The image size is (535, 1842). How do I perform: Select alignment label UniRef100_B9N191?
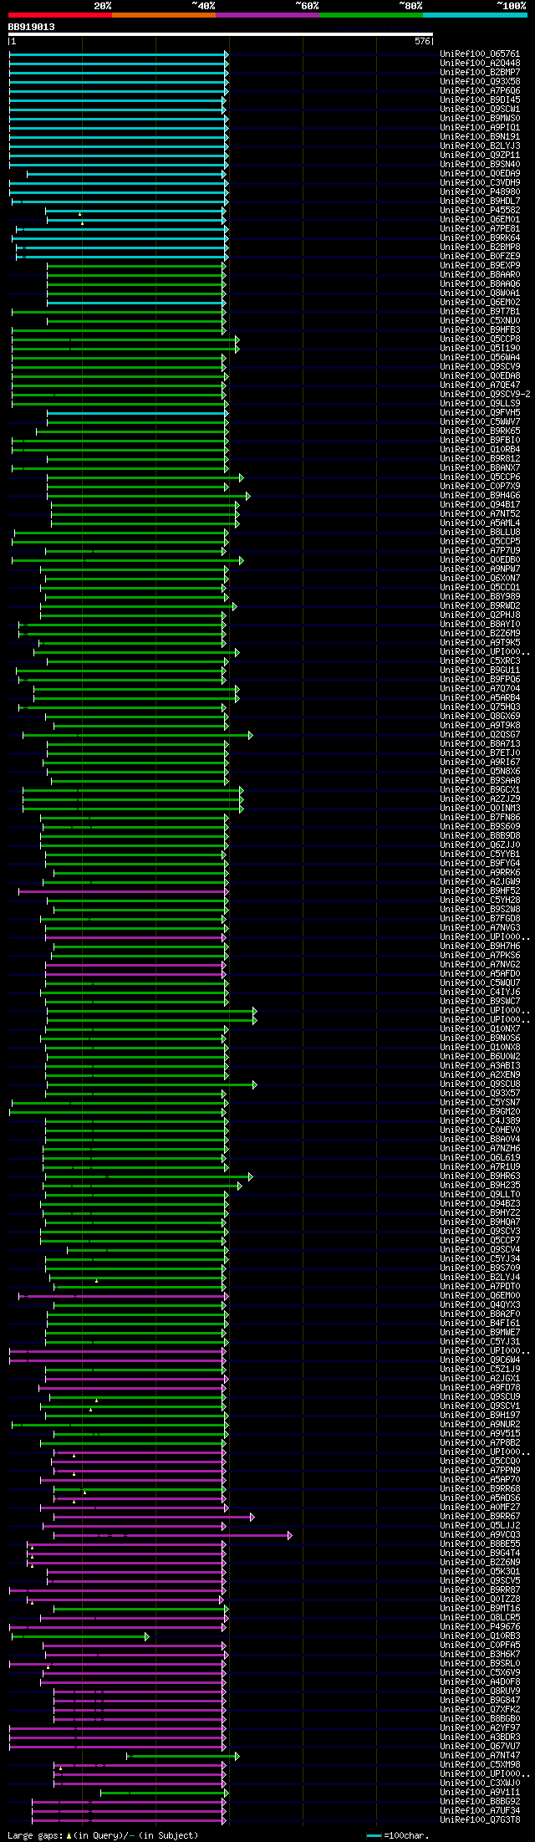click(480, 136)
